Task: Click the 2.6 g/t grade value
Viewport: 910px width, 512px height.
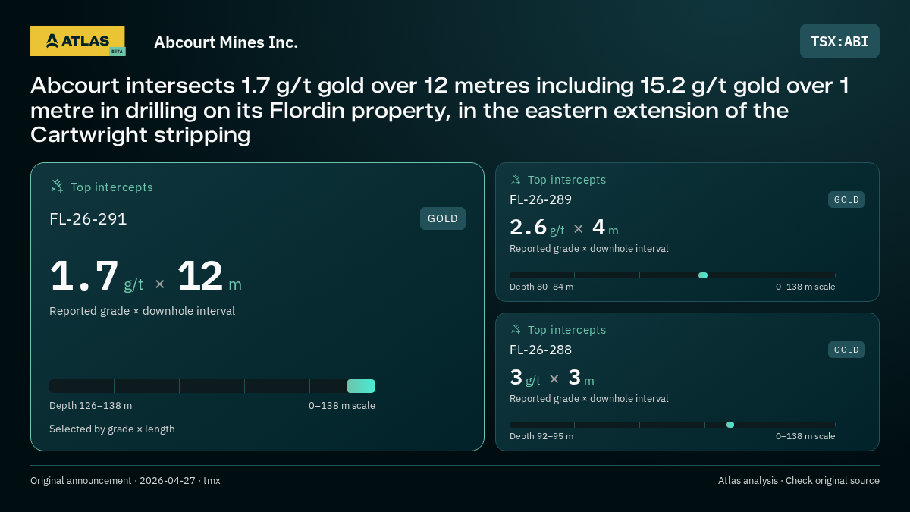Action: [x=537, y=228]
